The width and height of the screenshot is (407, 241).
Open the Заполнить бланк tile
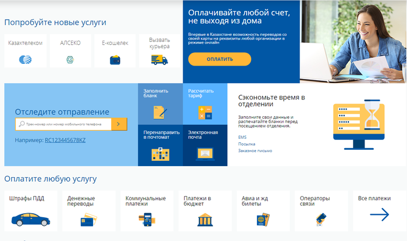tap(160, 103)
